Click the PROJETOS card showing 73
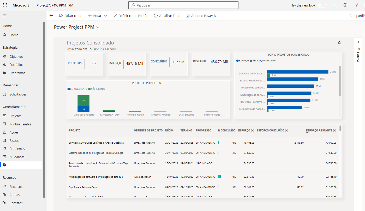 (85, 64)
